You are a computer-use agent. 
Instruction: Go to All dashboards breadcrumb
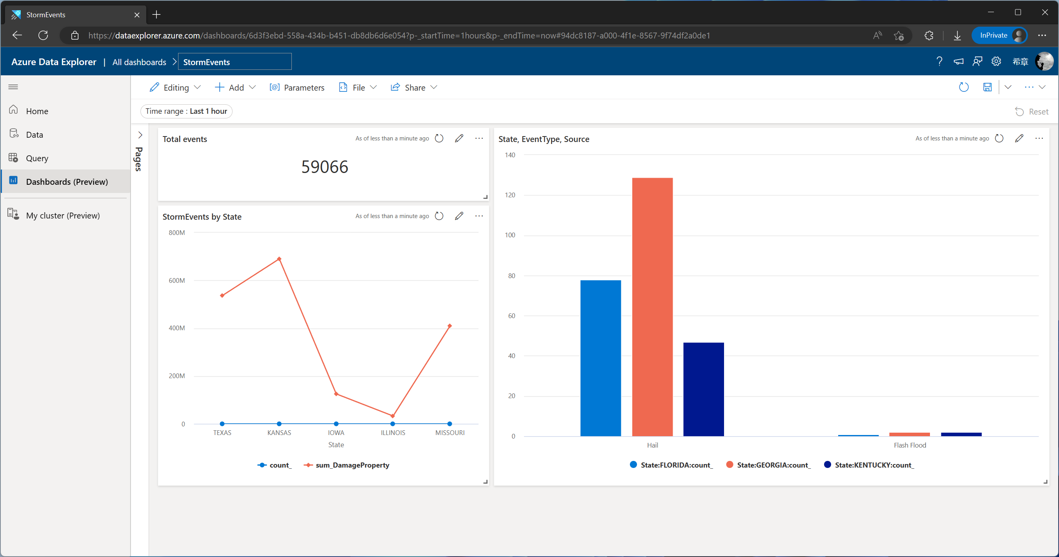139,62
